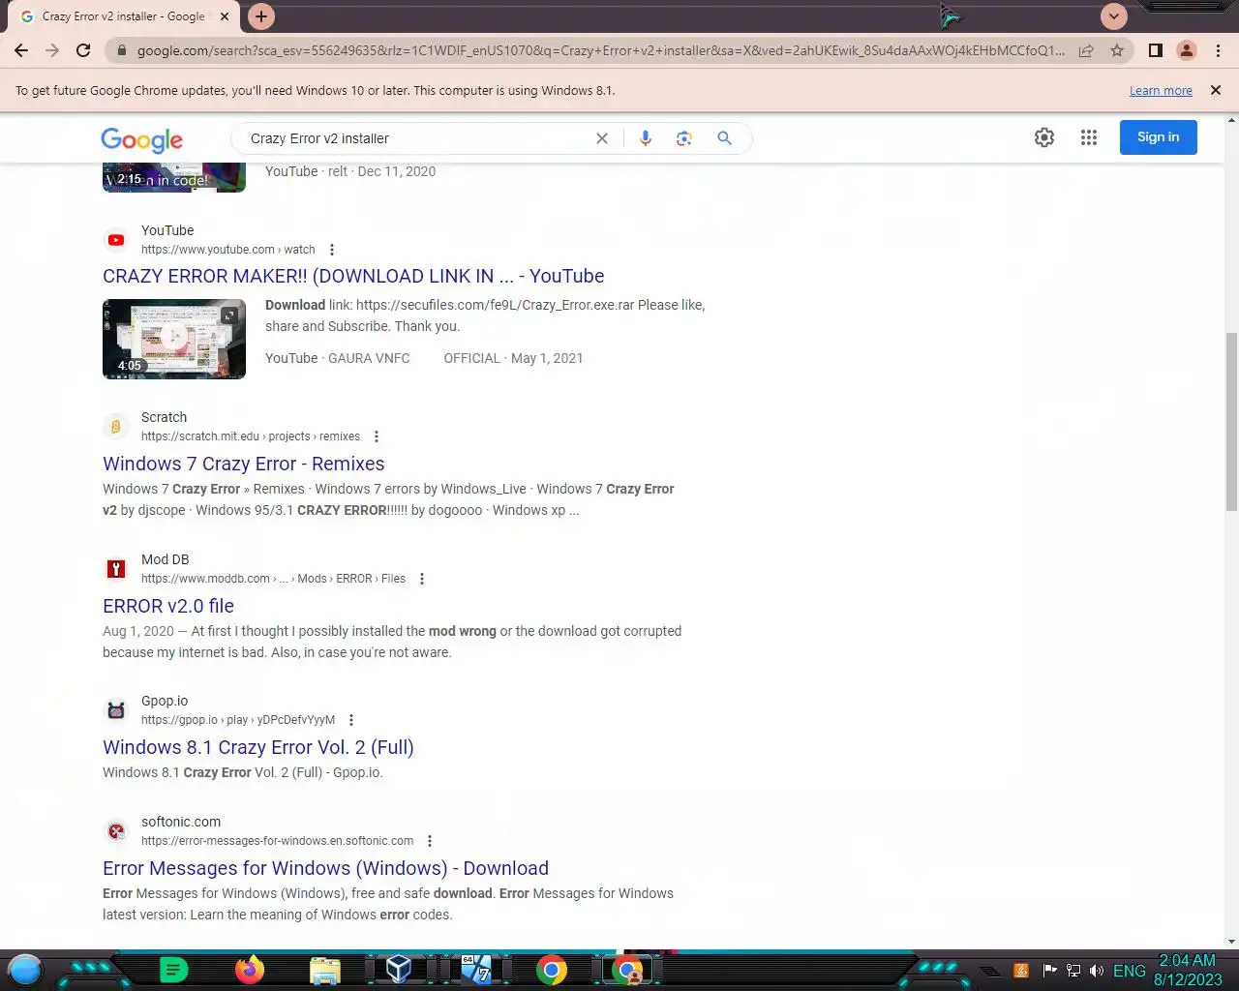
Task: Launch Firefox from the taskbar
Action: click(249, 969)
